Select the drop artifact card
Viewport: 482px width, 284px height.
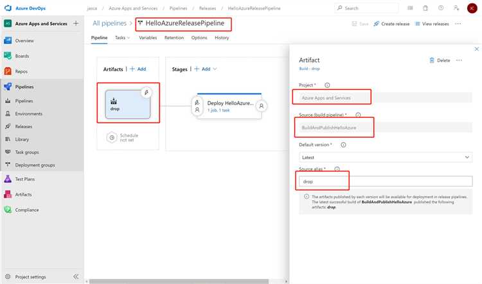point(128,104)
